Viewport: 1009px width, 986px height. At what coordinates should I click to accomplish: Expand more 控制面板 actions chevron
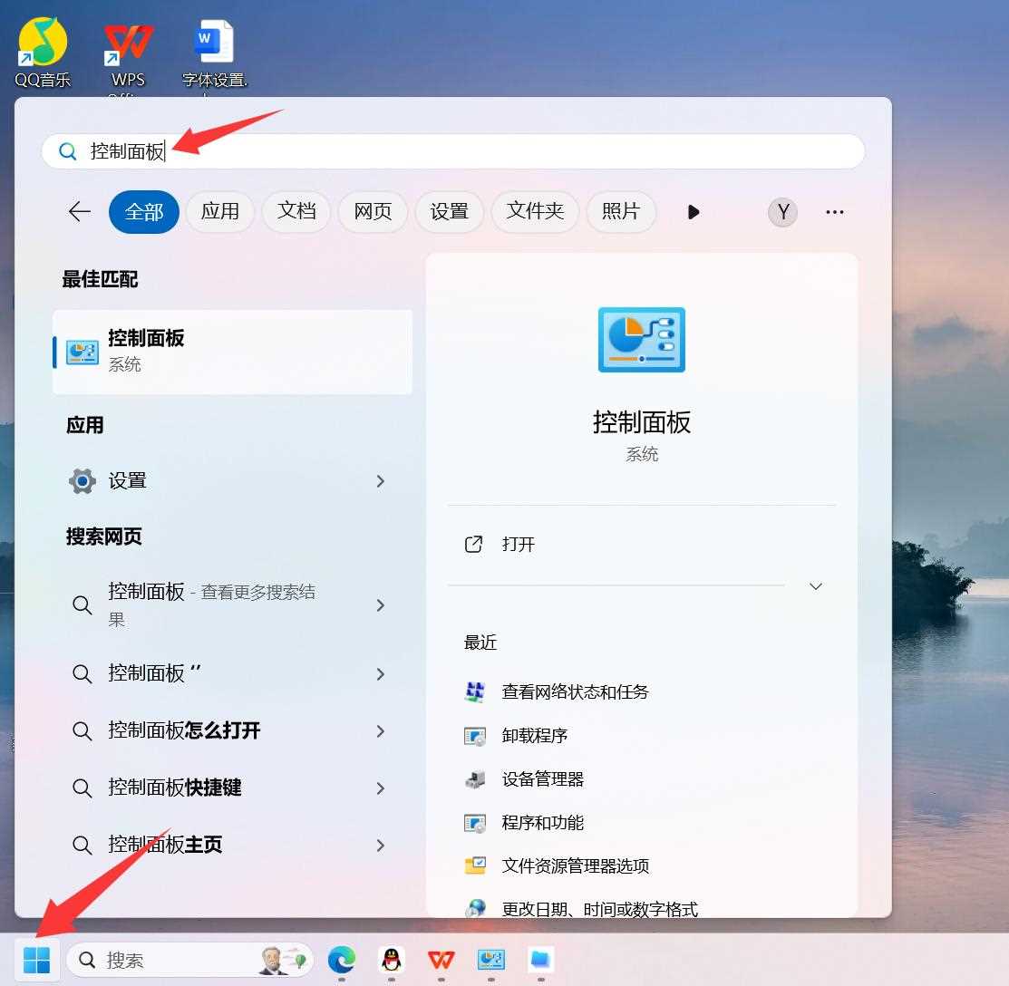point(815,586)
